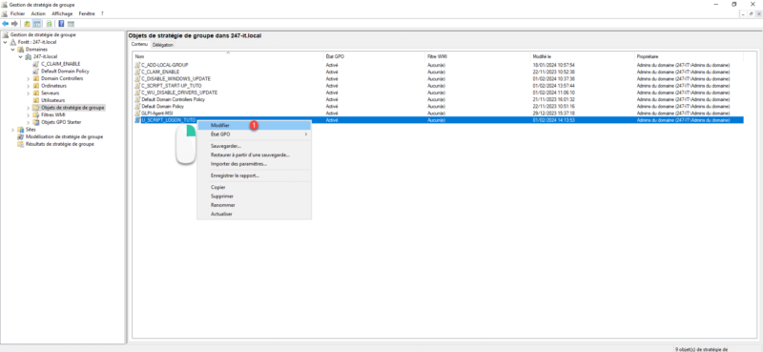The height and width of the screenshot is (352, 763).
Task: Sort by the Modifié le column header
Action: tap(583, 56)
